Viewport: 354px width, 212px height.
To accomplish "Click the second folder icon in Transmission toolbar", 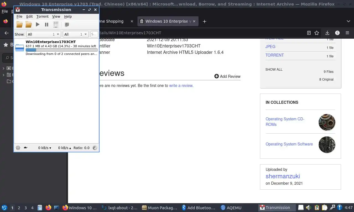I will pos(28,25).
